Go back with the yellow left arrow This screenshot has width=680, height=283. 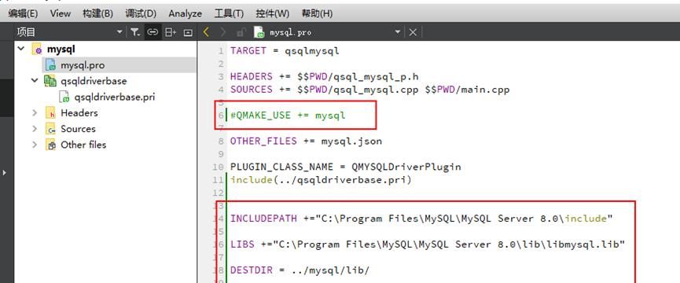pyautogui.click(x=206, y=32)
